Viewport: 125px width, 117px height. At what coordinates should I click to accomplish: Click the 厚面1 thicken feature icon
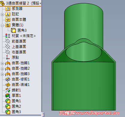pos(8,96)
